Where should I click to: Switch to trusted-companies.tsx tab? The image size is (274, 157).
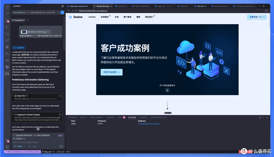click(245, 6)
